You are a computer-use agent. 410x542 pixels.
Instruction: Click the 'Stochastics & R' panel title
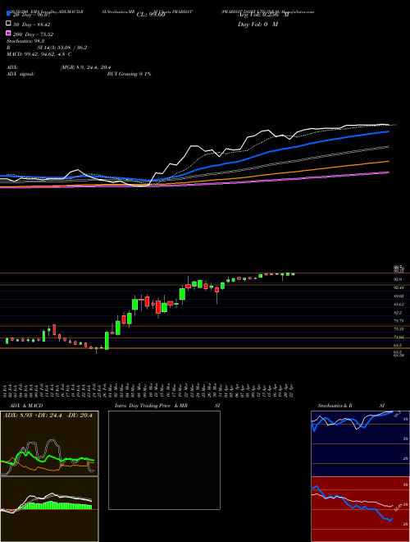point(335,406)
